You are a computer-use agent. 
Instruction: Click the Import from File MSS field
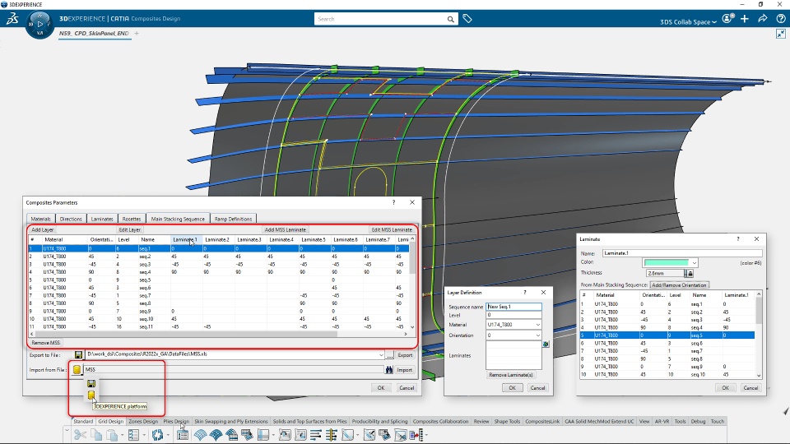(x=234, y=369)
